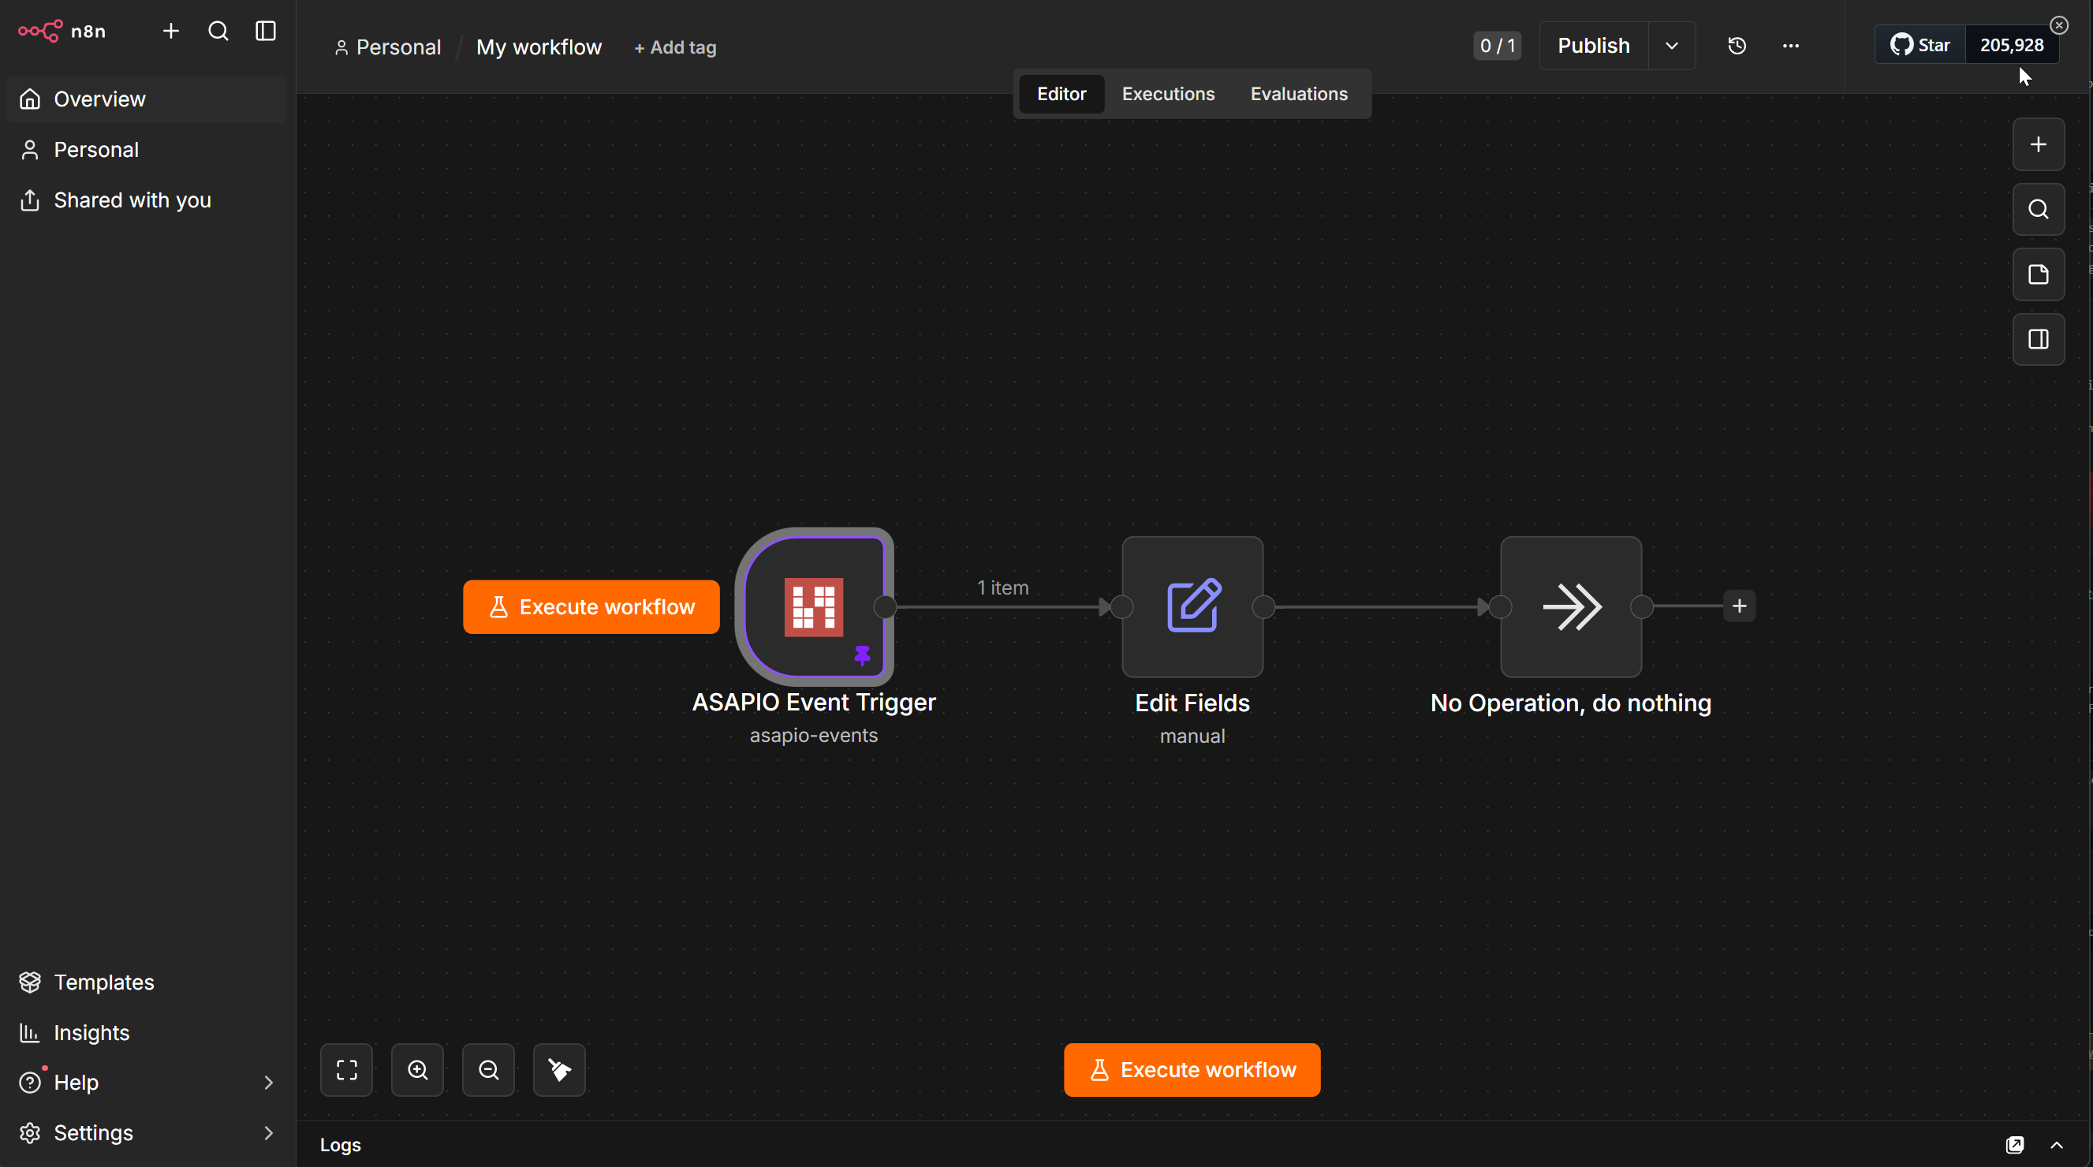Click the ASAPIO Event Trigger label
2093x1167 pixels.
point(813,702)
